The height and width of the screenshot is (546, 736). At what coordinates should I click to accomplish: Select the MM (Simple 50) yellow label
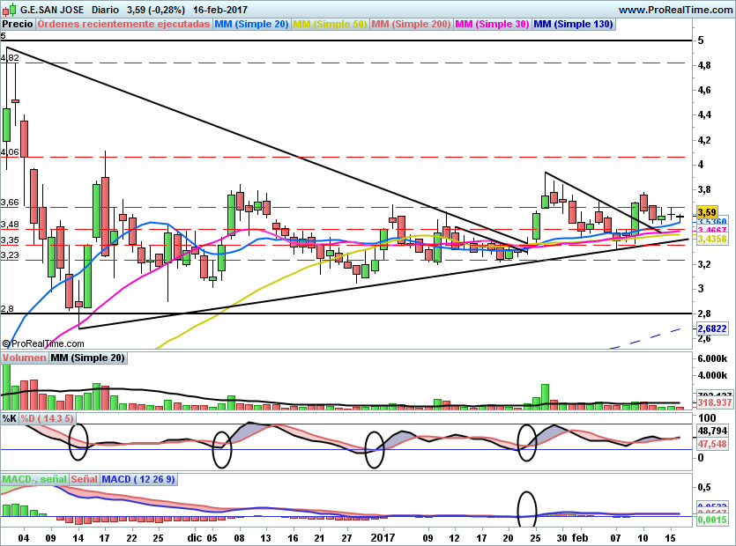(330, 24)
